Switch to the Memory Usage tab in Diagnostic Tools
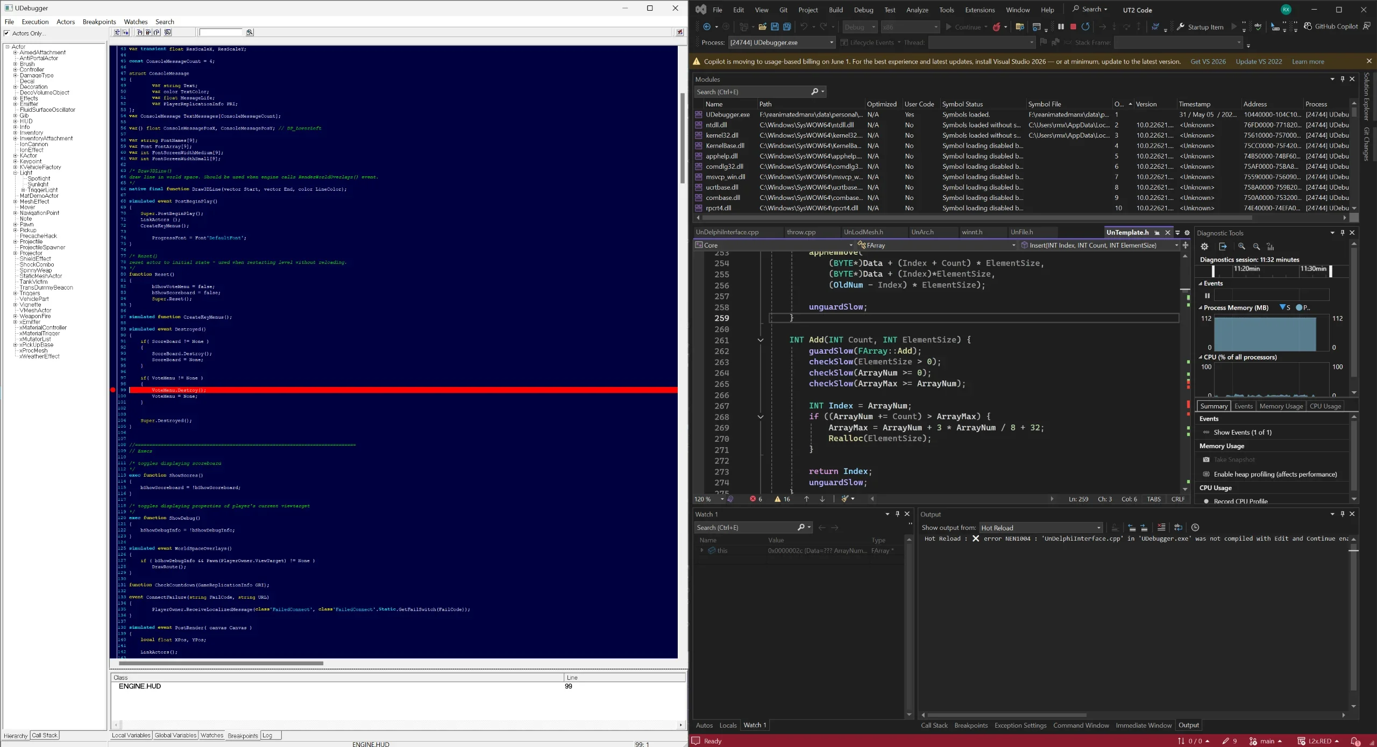1377x747 pixels. click(x=1281, y=406)
